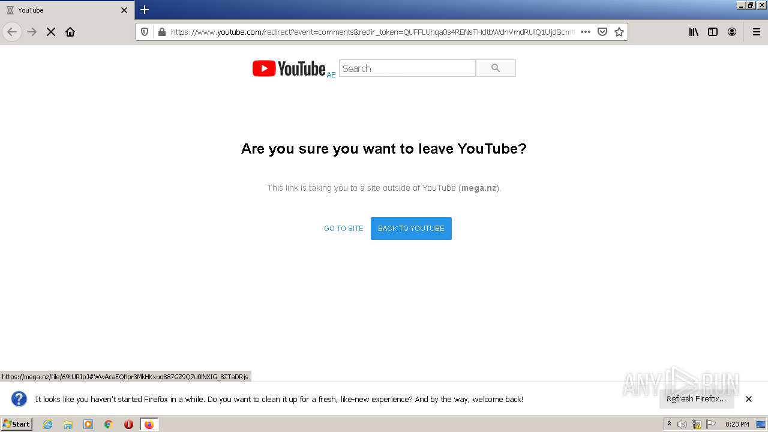Save page to Pocket icon
This screenshot has width=768, height=432.
pyautogui.click(x=602, y=32)
